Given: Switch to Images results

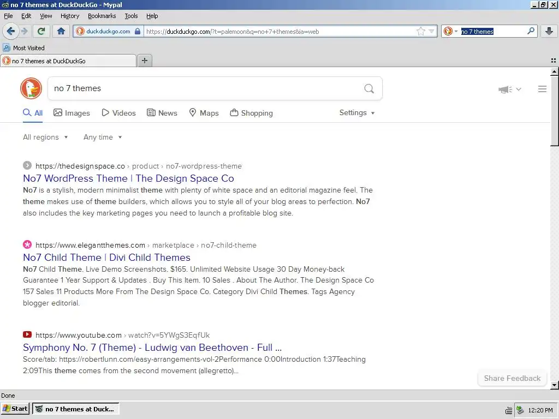Looking at the screenshot, I should [72, 113].
